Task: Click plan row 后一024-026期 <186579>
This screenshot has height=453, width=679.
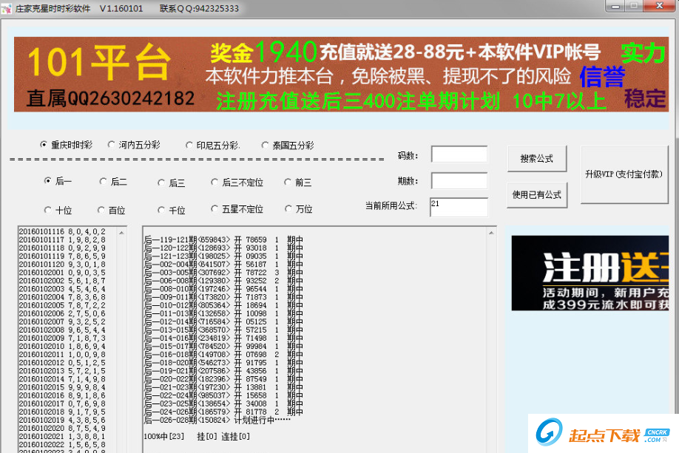Action: tap(223, 412)
